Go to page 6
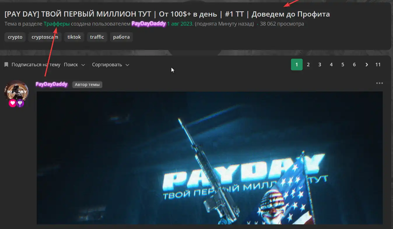 pos(354,65)
